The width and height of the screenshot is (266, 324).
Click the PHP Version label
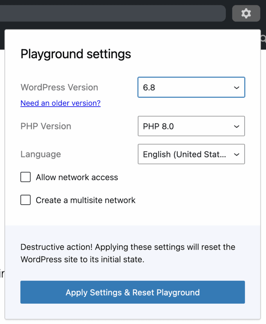coord(46,126)
